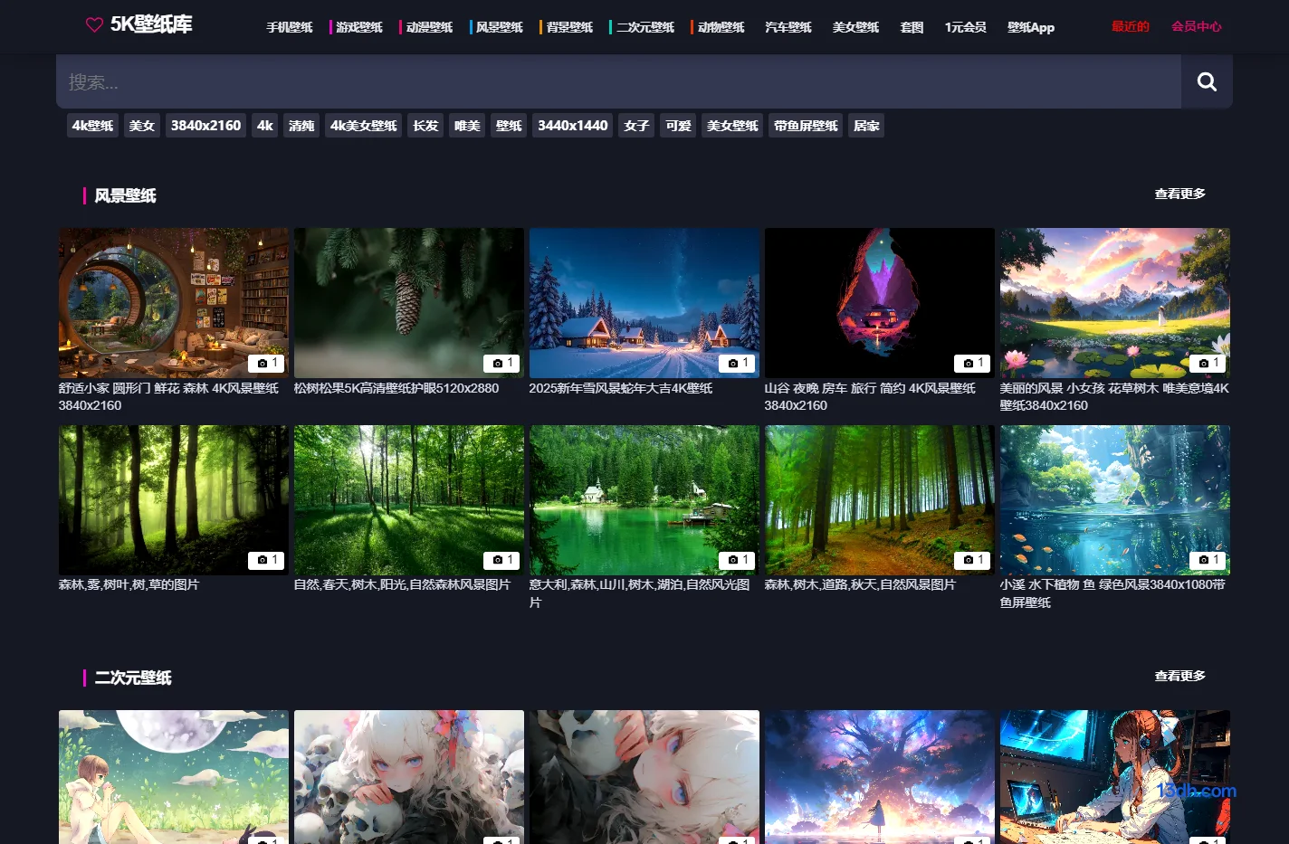The width and height of the screenshot is (1289, 844).
Task: Select the 长发 tag
Action: coord(425,126)
